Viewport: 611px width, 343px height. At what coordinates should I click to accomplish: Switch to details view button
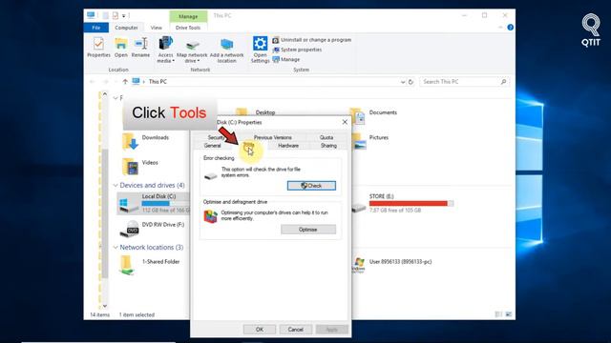498,314
